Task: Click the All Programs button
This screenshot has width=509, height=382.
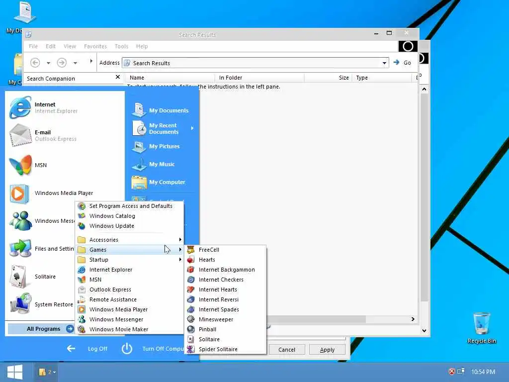Action: tap(41, 329)
